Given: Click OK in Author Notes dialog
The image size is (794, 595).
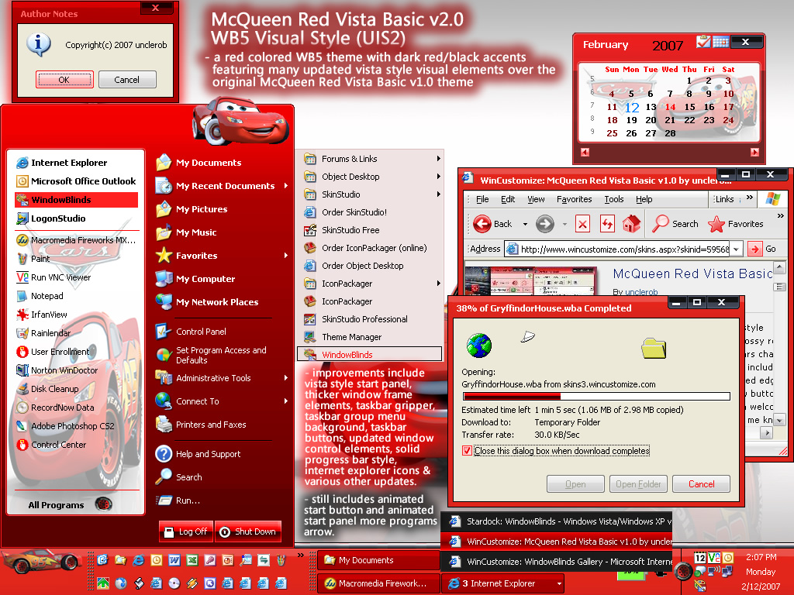Looking at the screenshot, I should [64, 80].
